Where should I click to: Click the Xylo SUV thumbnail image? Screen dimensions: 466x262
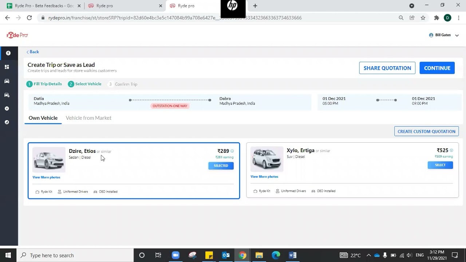coord(267,159)
